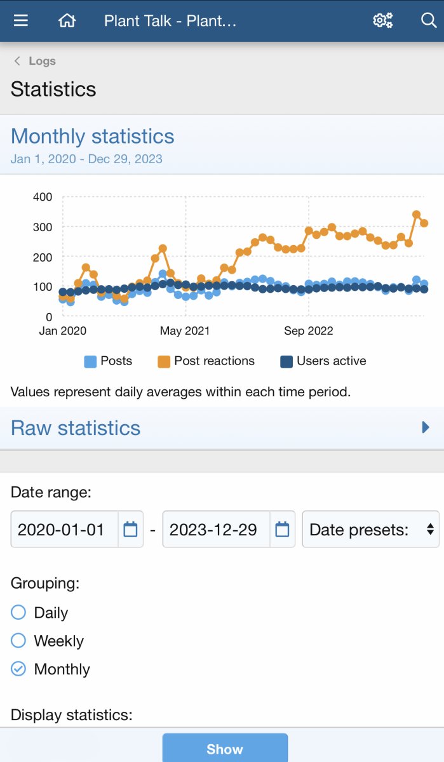Viewport: 444px width, 762px height.
Task: Click the Grouping label
Action: pyautogui.click(x=45, y=583)
